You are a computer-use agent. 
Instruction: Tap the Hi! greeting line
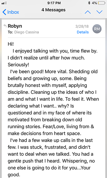[x=11, y=44]
